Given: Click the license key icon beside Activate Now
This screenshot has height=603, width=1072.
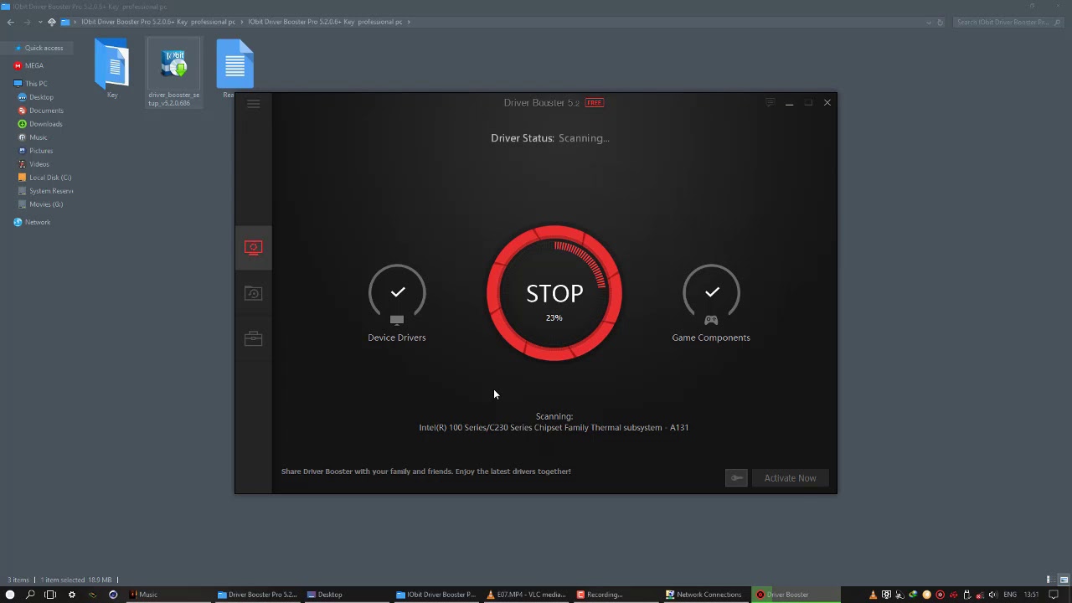Looking at the screenshot, I should point(736,478).
